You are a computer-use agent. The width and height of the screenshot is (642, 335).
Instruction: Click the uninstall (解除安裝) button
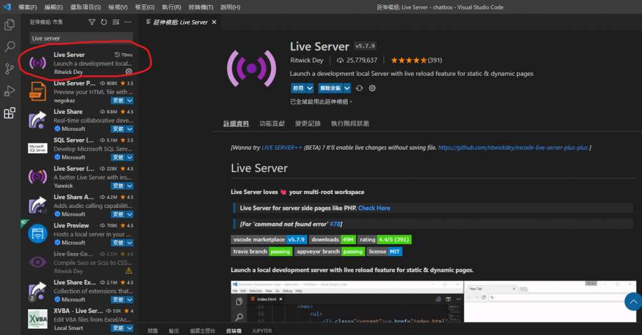tap(330, 88)
